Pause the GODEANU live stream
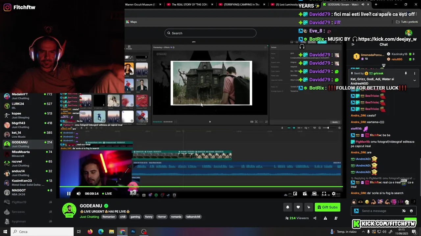The image size is (421, 236). (69, 194)
